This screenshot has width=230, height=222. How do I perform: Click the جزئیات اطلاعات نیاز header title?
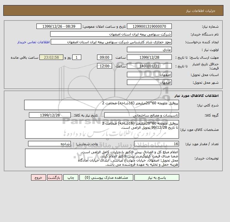[200, 11]
